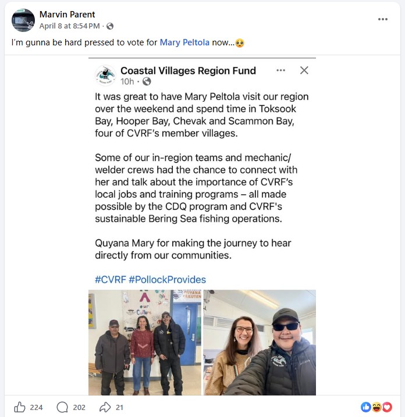Screen dimensions: 405x417
Task: Click the April 8 post timestamp
Action: (70, 26)
